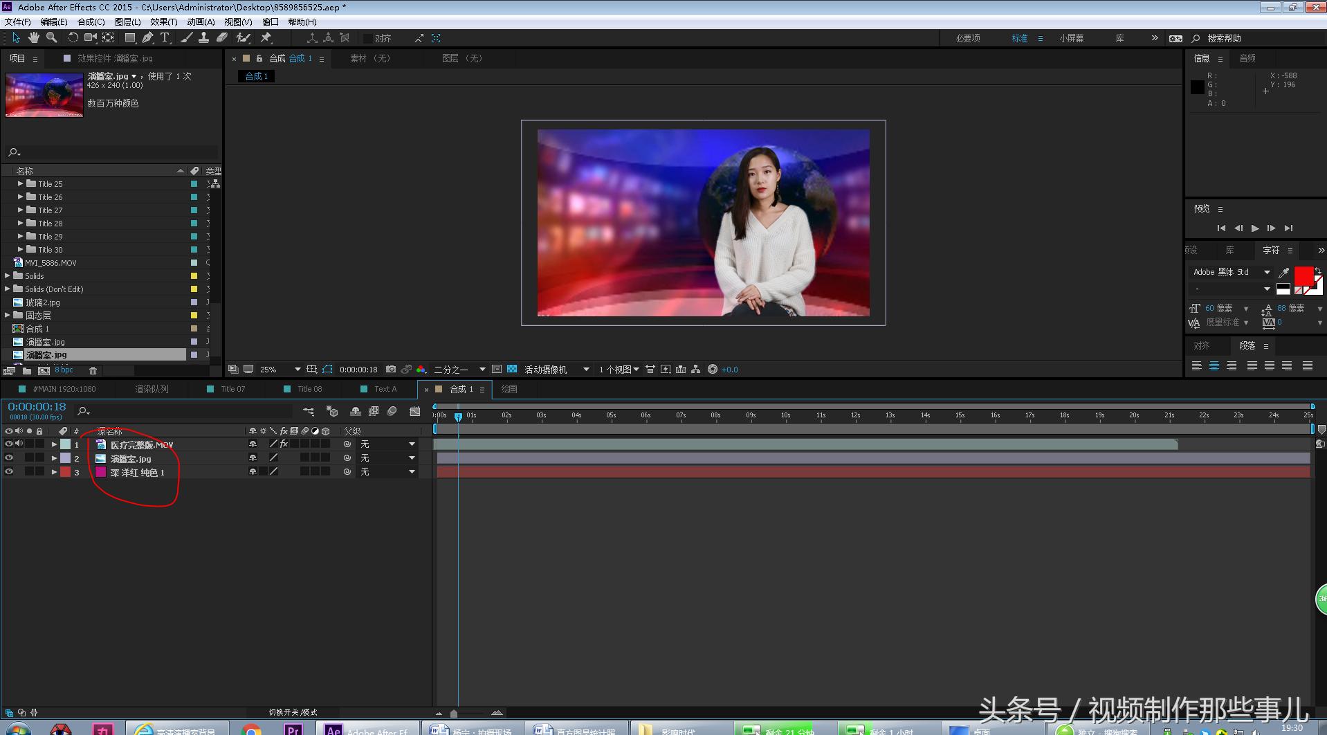Viewport: 1327px width, 735px height.
Task: Pick the Clone Stamp tool
Action: tap(203, 38)
